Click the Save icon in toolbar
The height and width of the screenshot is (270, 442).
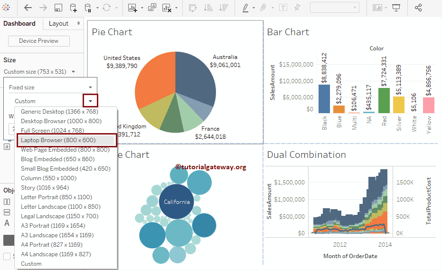coord(58,8)
